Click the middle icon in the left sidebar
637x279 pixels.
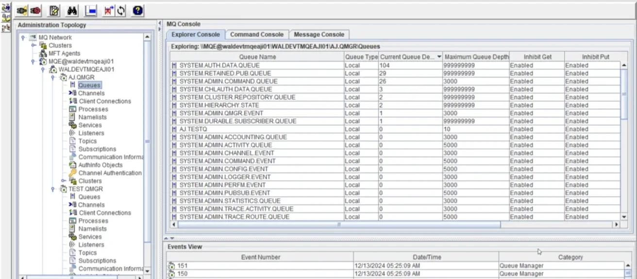[x=6, y=17]
